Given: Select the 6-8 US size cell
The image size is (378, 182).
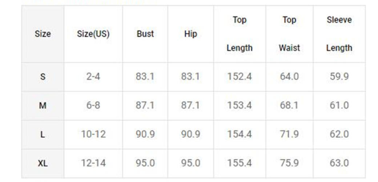Looking at the screenshot, I should [x=93, y=106].
